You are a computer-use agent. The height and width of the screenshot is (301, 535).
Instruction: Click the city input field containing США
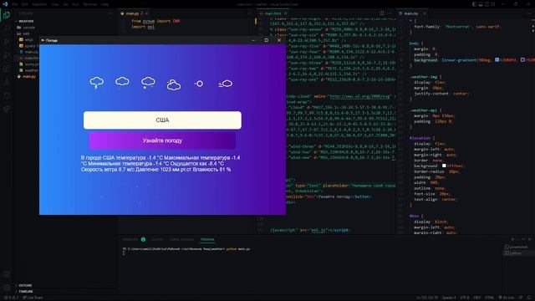coord(162,120)
